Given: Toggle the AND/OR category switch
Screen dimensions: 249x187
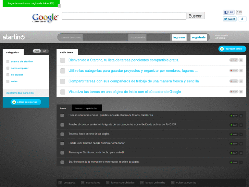Looking at the screenshot, I should tap(41, 51).
